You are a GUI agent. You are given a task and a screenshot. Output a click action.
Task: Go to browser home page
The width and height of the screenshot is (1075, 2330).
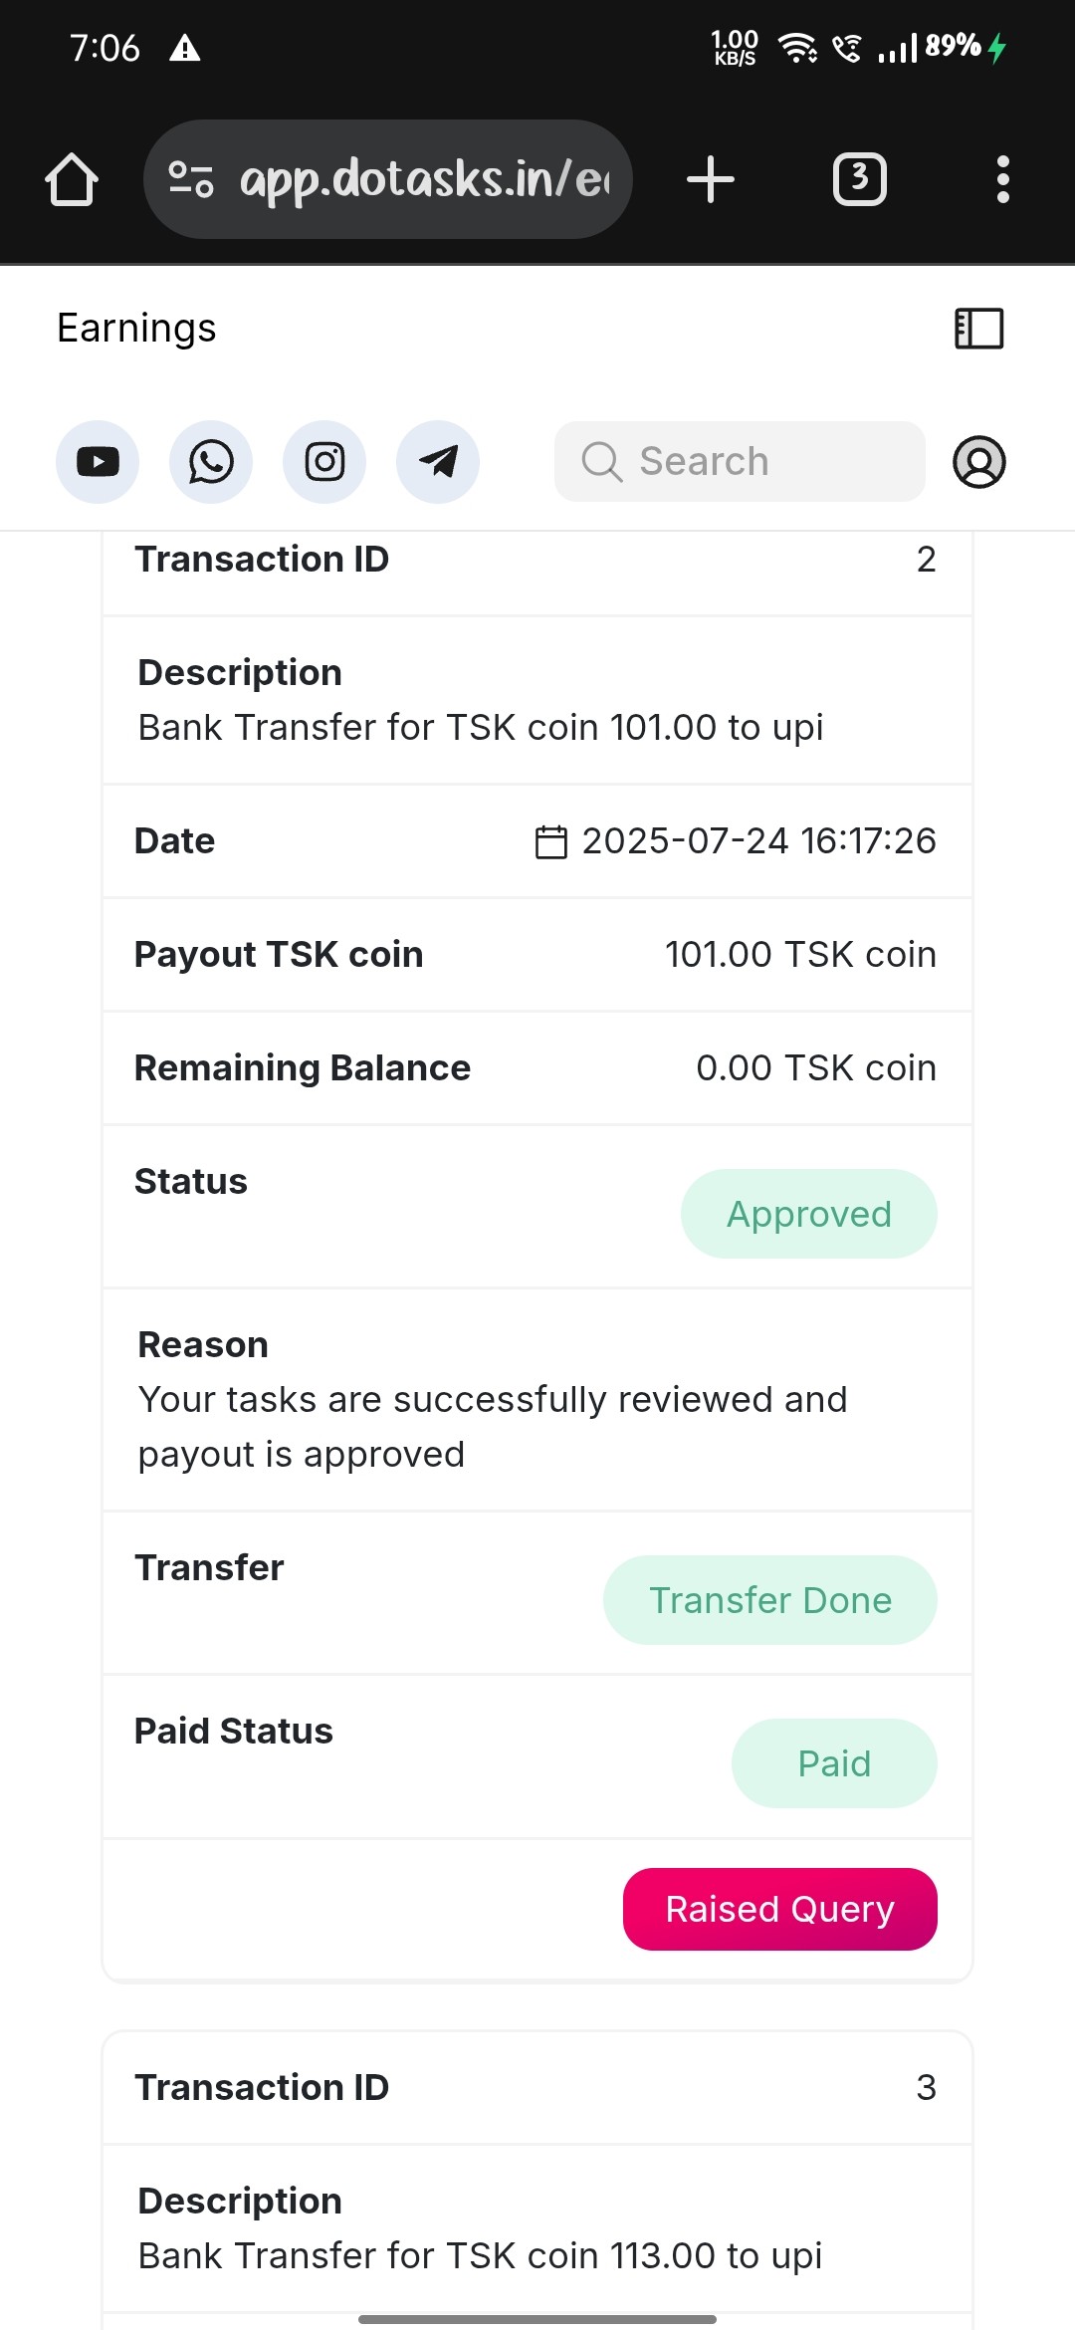coord(72,180)
